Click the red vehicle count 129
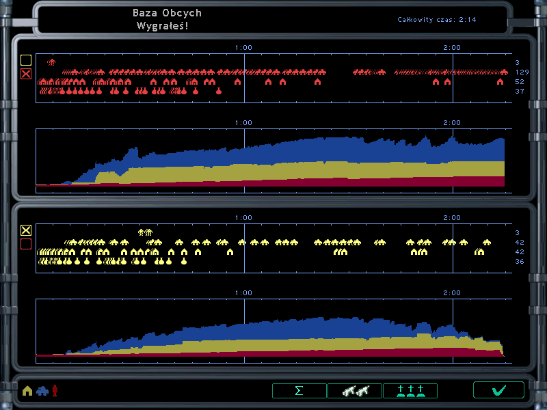 pos(522,72)
